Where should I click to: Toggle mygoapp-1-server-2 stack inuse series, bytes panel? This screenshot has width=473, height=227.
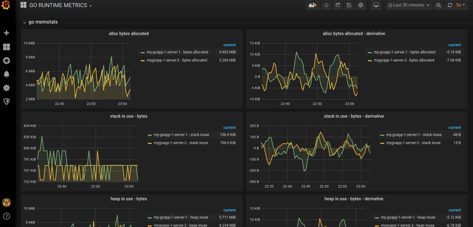[181, 143]
